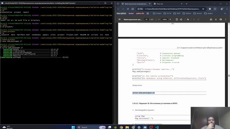Click the redo annotation icon in PDF toolbar
Viewport: 230px width, 129px height.
[x=198, y=19]
